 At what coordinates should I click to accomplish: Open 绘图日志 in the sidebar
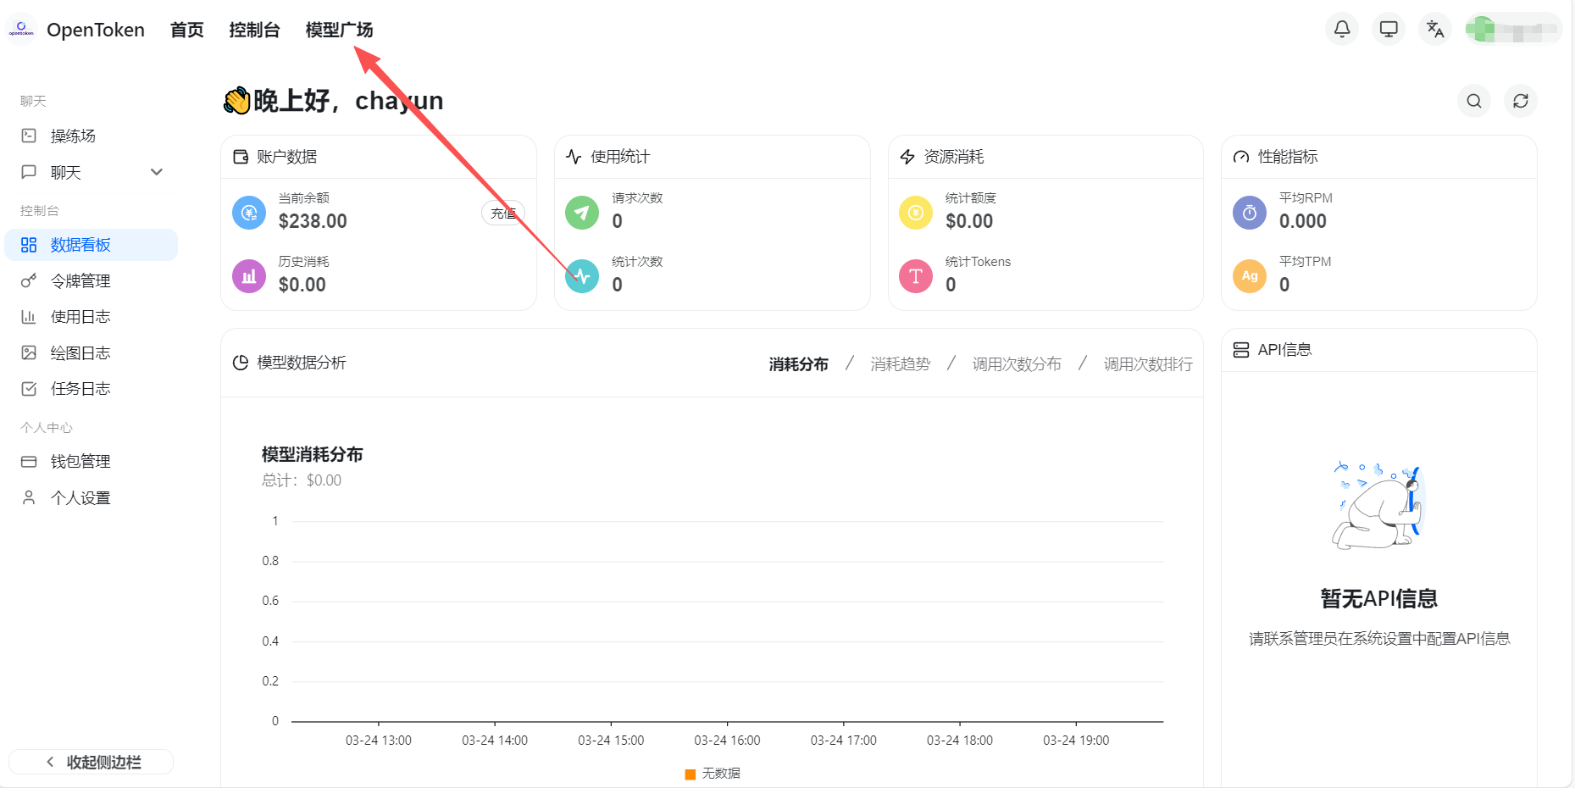pos(92,352)
